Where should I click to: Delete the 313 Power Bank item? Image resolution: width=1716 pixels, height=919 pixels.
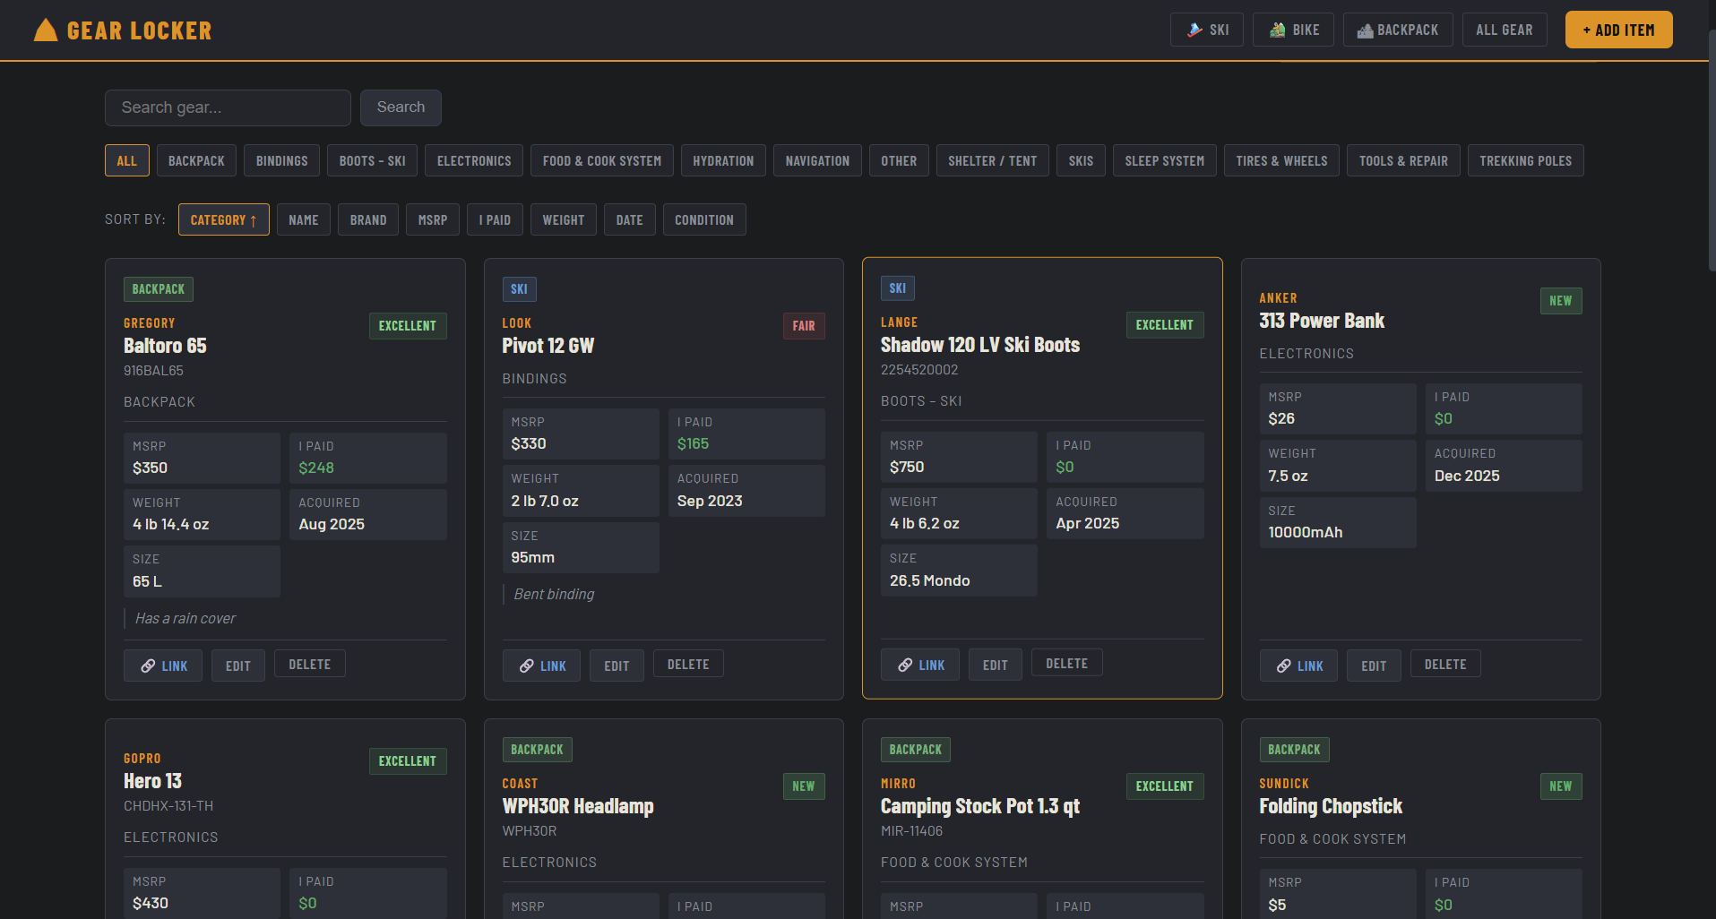pyautogui.click(x=1445, y=664)
